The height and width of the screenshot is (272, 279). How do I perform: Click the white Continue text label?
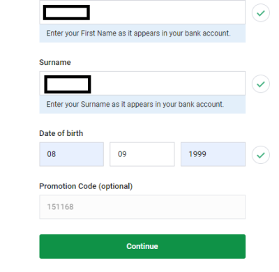point(142,246)
